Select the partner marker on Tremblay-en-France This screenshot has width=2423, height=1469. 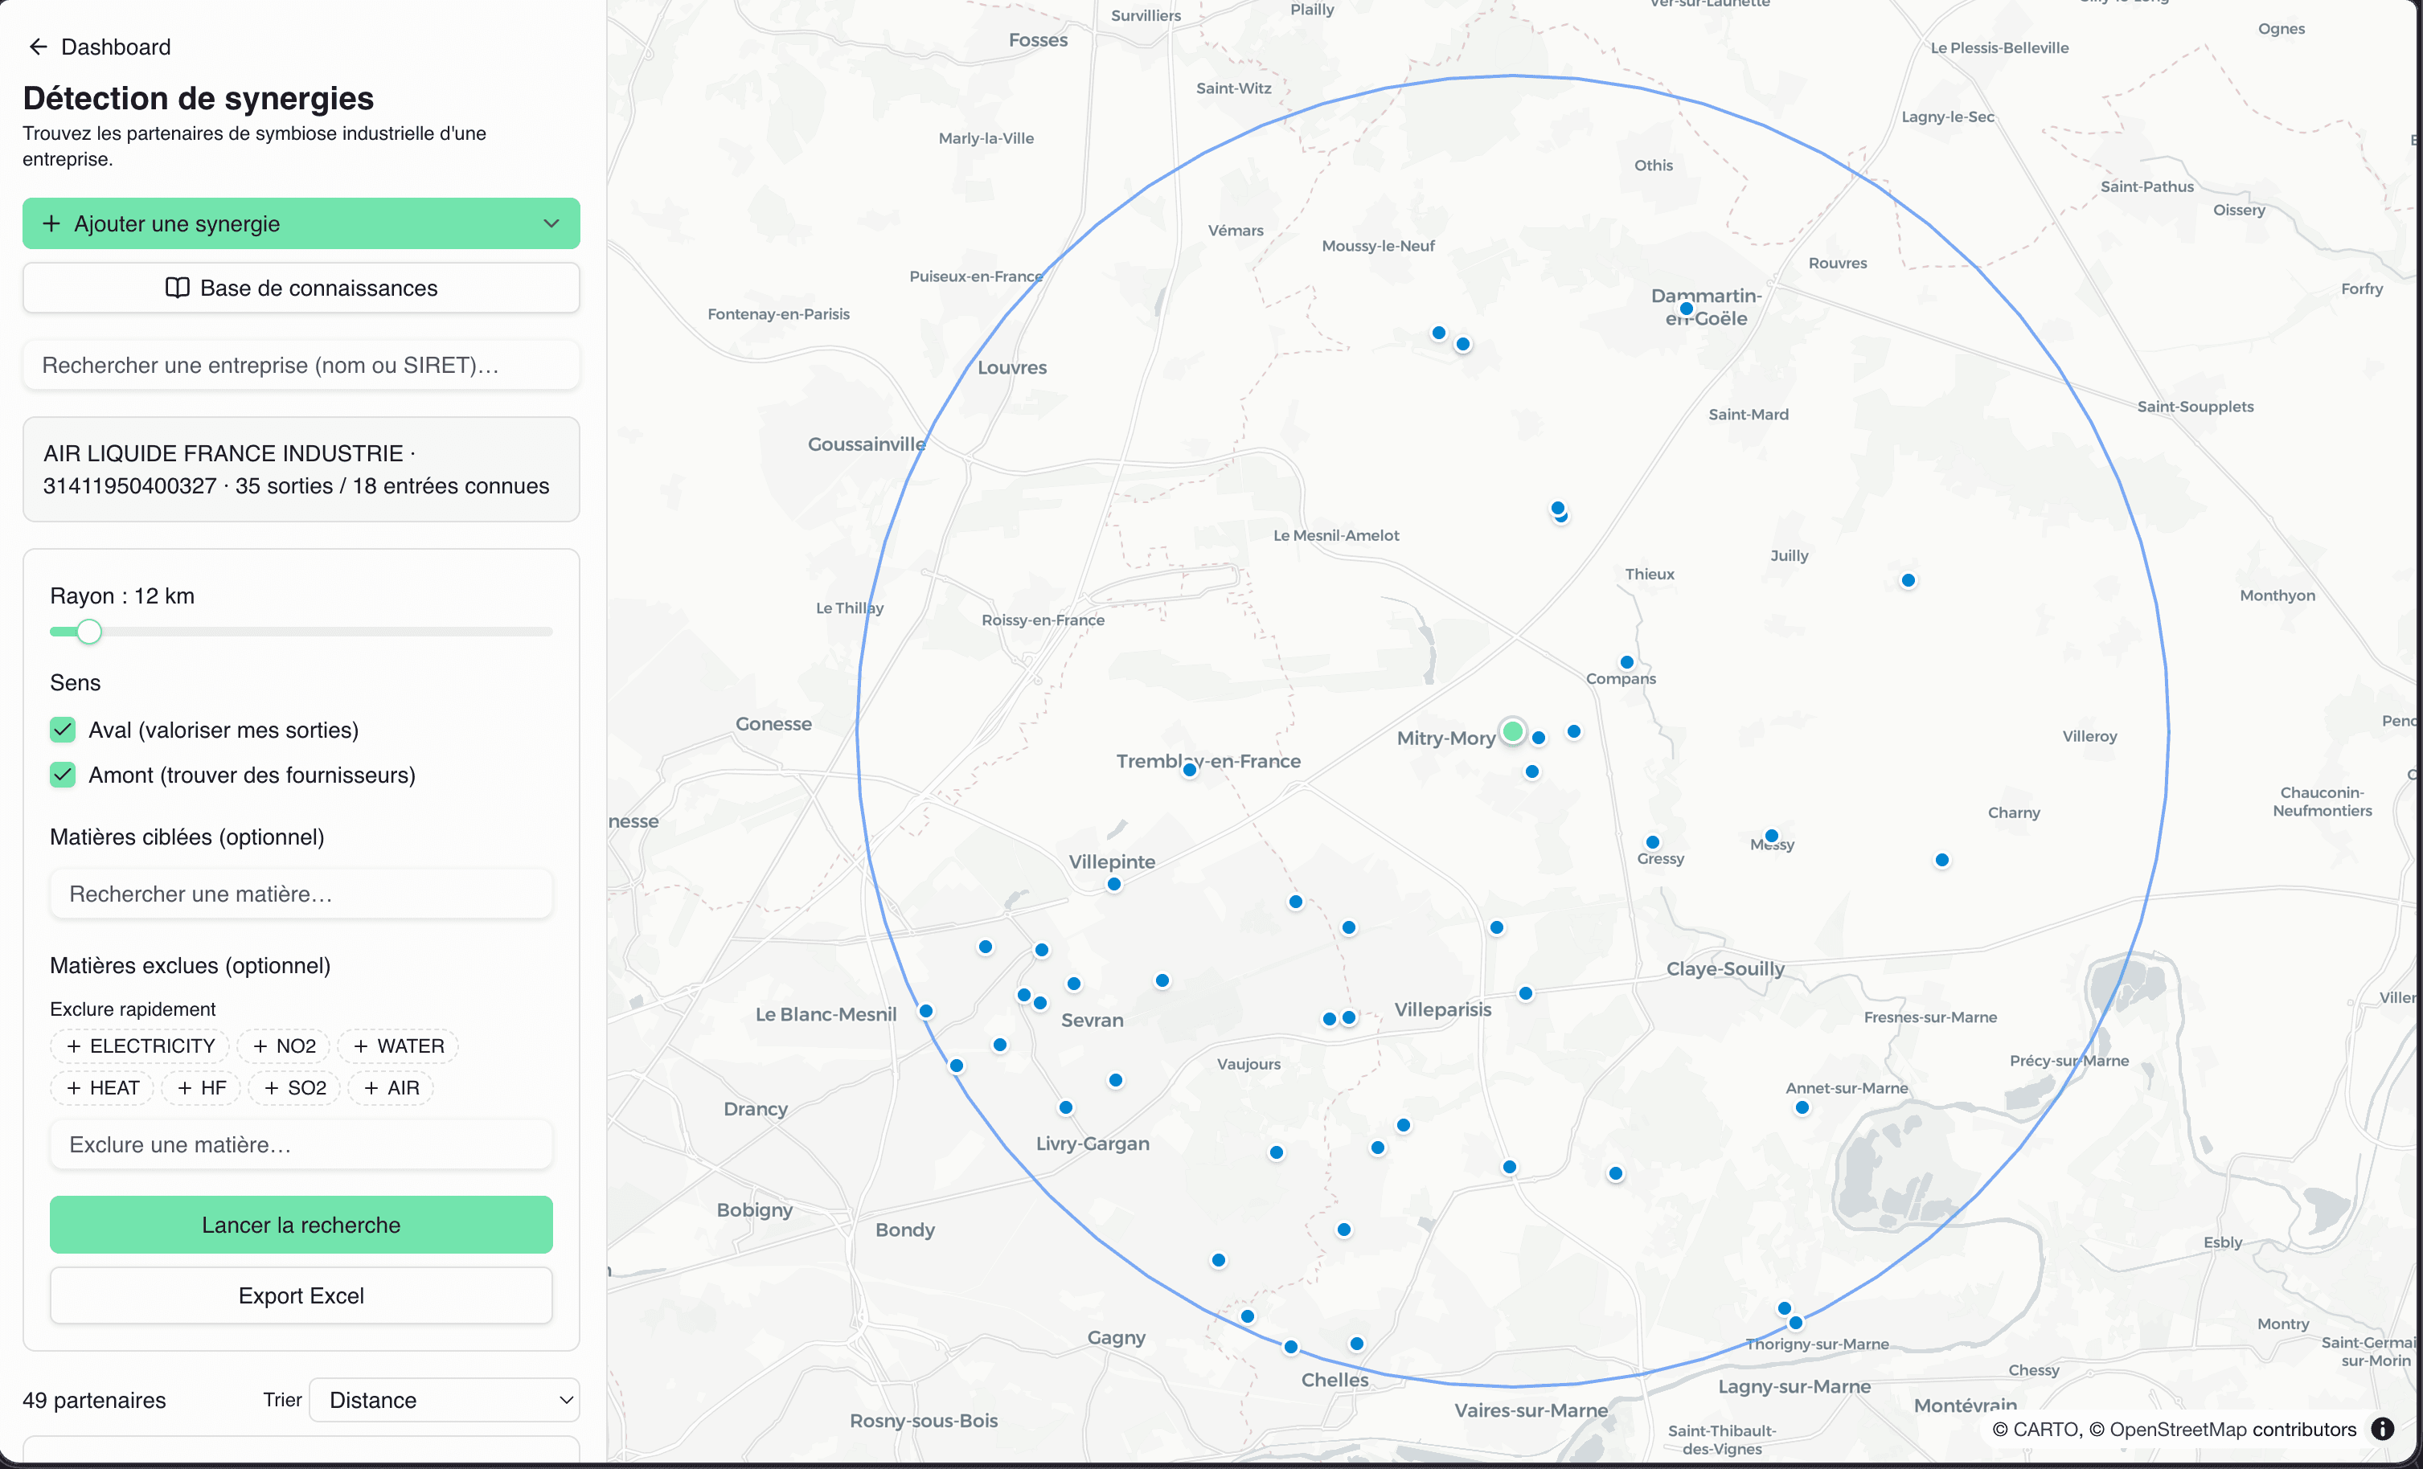(1190, 770)
